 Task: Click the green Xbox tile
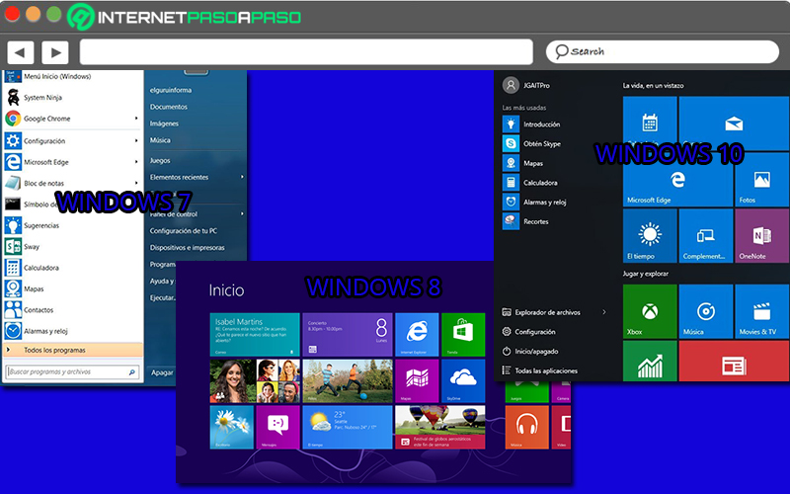point(649,310)
